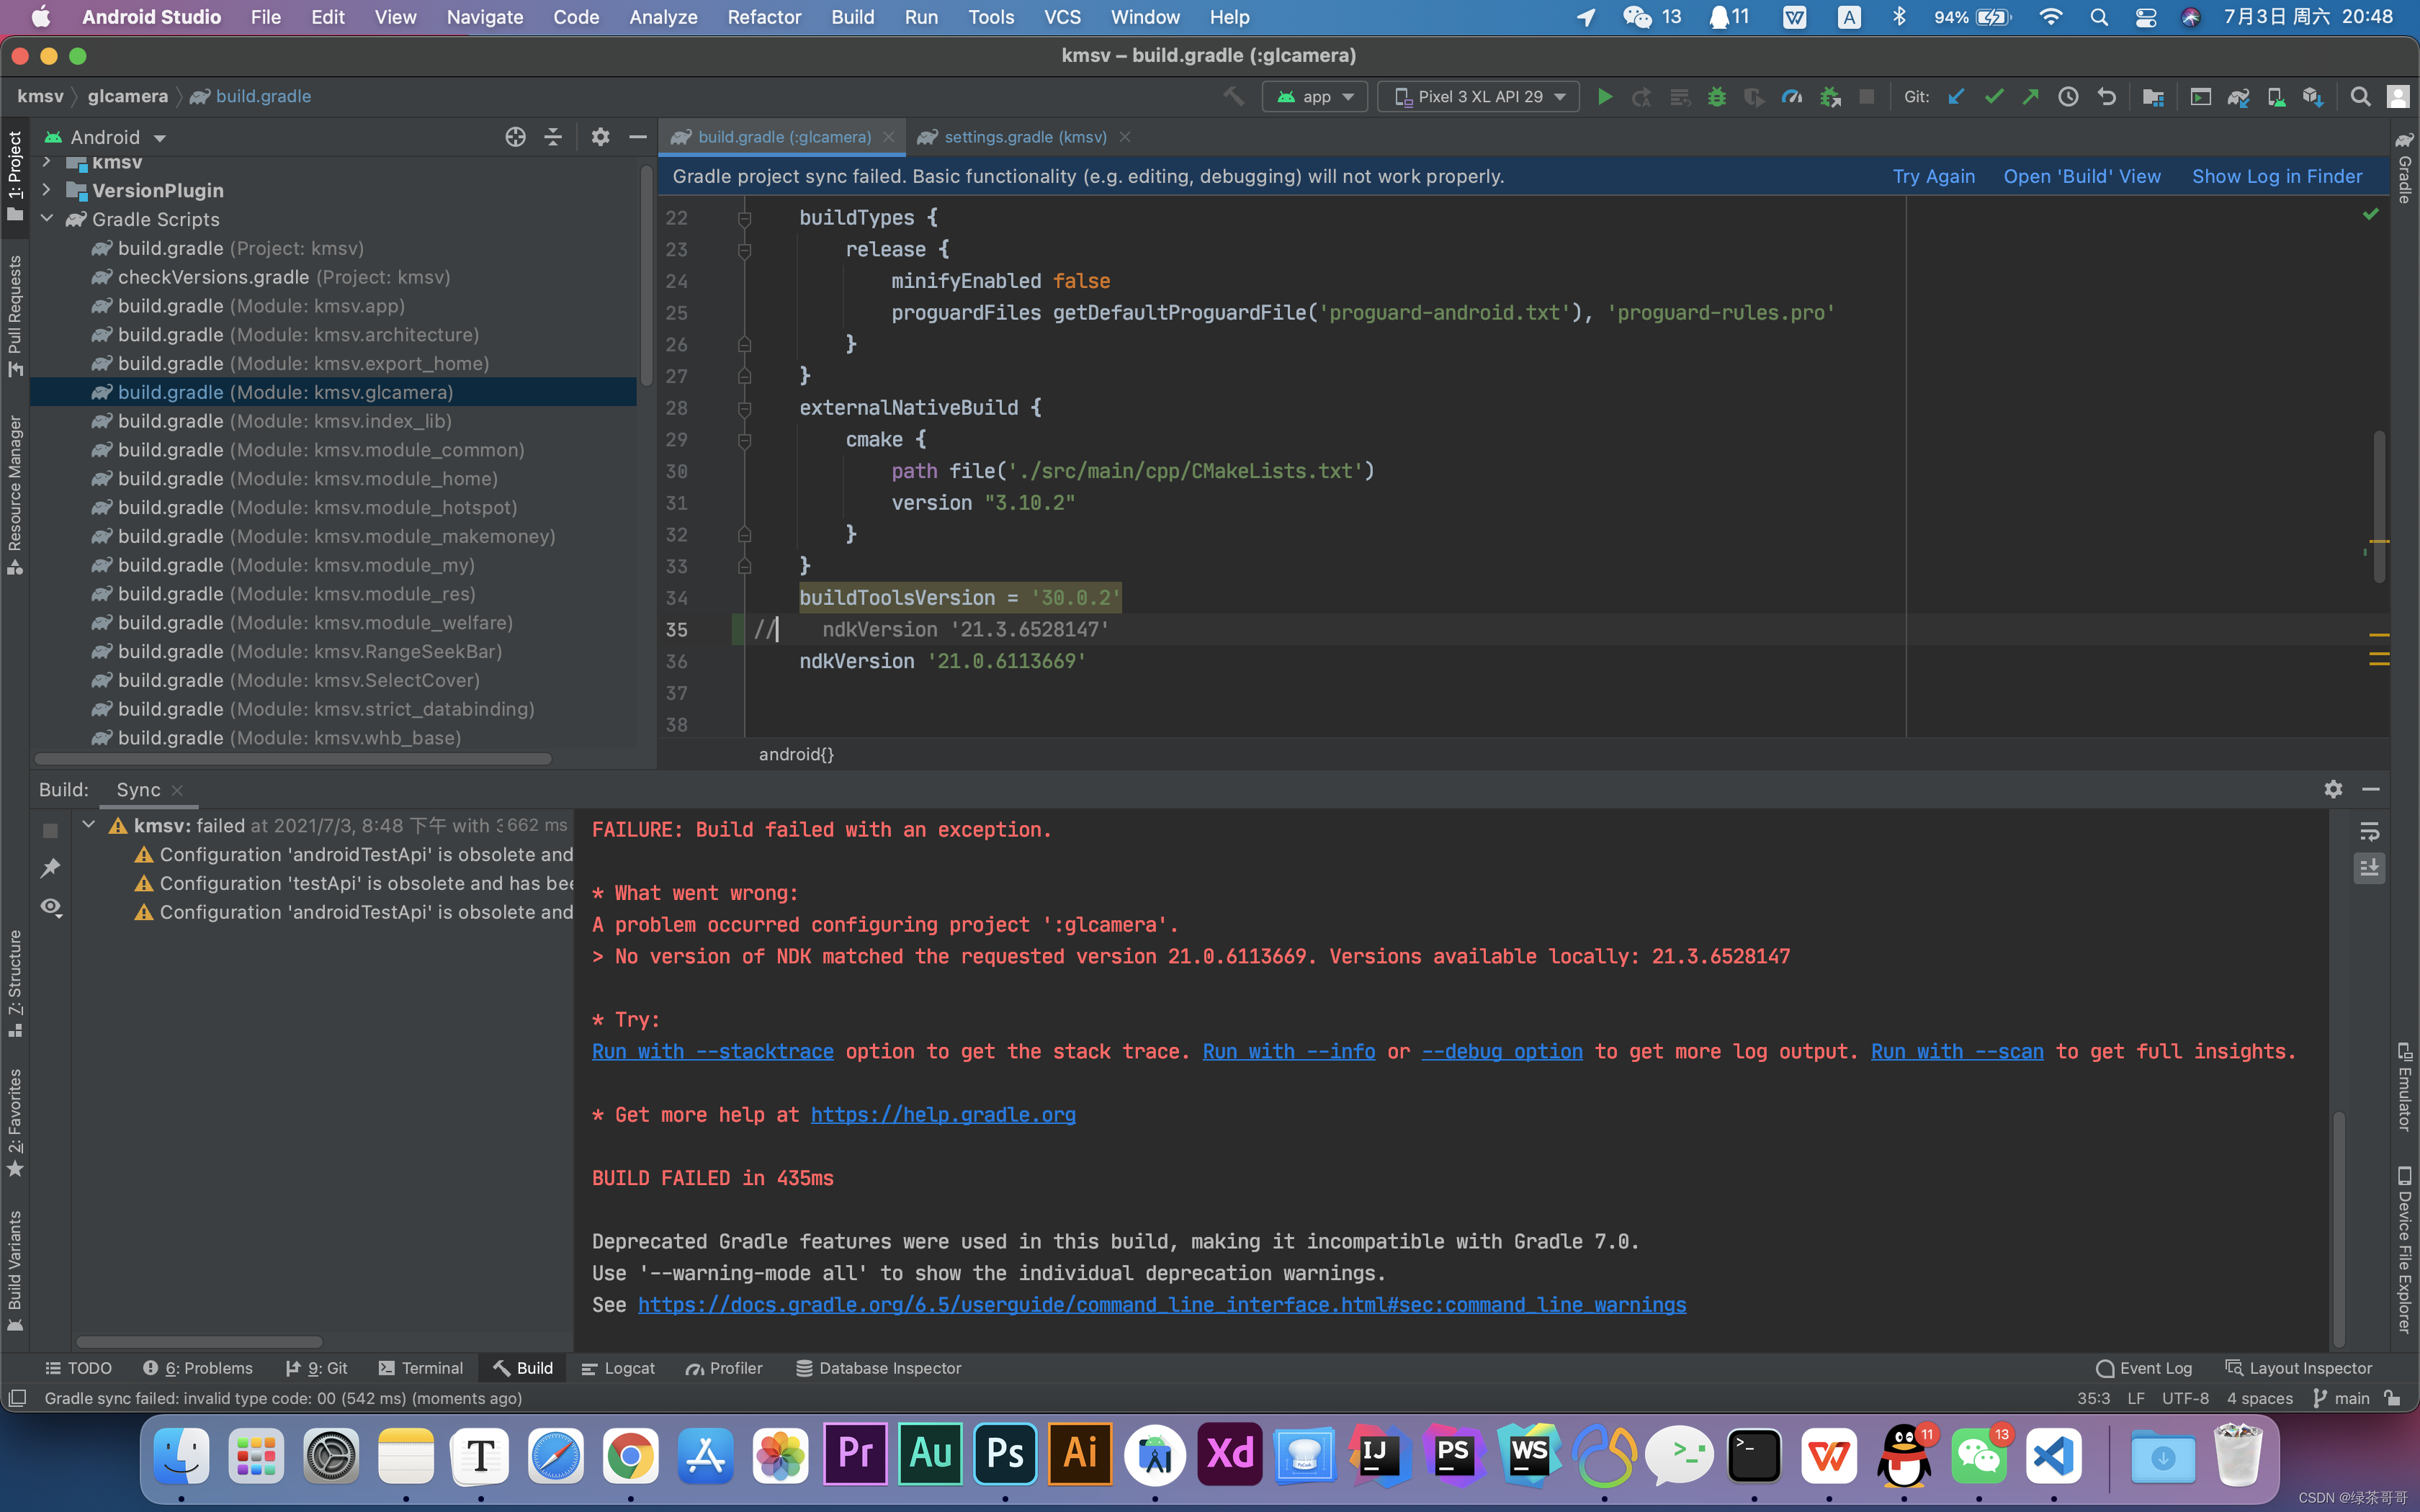Select build.gradle (Module: kmsv.module_home) file
The image size is (2420, 1512).
307,479
